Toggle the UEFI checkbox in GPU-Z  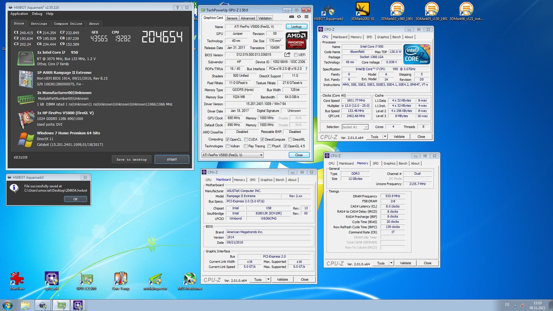[x=296, y=55]
